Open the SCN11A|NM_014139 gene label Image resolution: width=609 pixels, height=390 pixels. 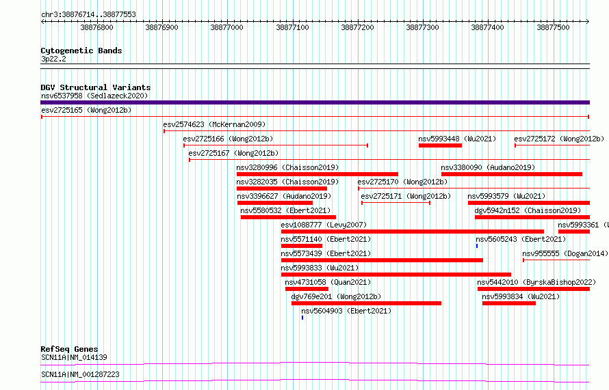[x=74, y=357]
